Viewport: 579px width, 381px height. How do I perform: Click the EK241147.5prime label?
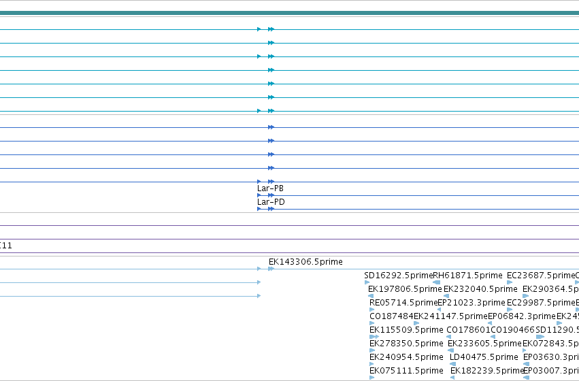click(450, 316)
